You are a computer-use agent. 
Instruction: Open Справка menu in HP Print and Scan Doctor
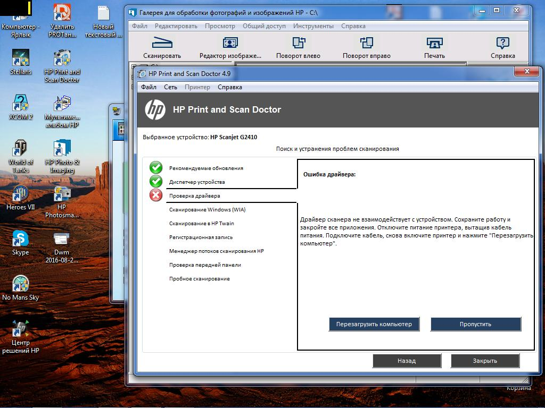[x=230, y=87]
